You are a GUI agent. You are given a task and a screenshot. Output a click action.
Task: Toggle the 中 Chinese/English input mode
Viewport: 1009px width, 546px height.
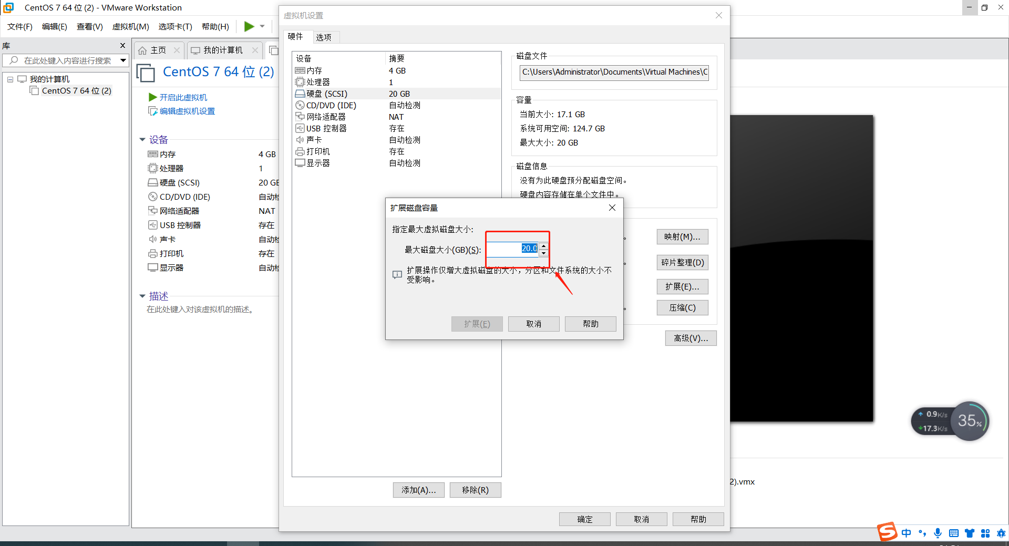907,533
